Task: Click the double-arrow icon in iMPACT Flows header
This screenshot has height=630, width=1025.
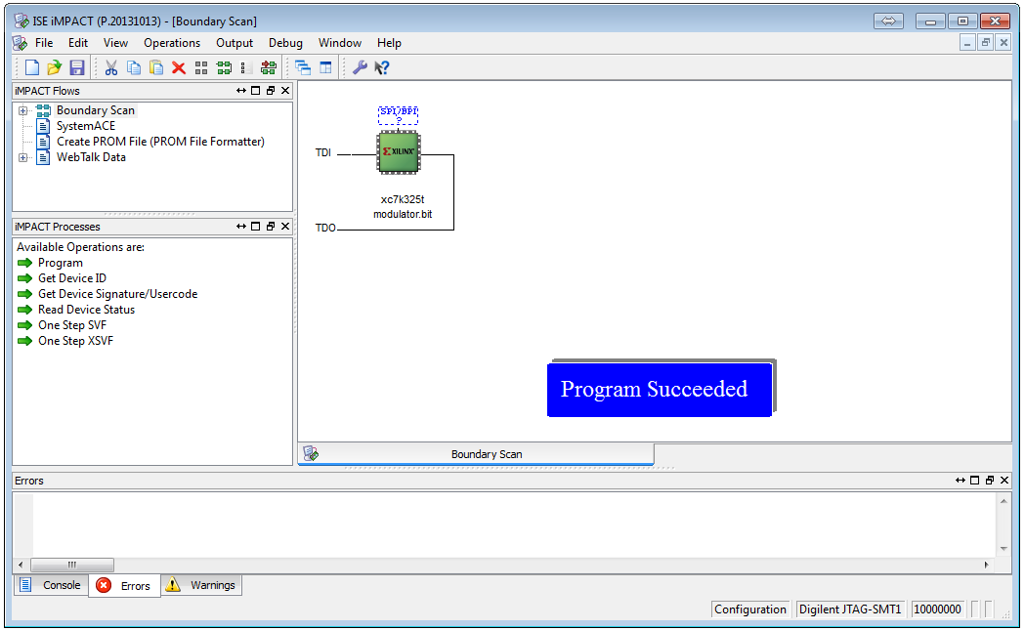Action: tap(241, 91)
